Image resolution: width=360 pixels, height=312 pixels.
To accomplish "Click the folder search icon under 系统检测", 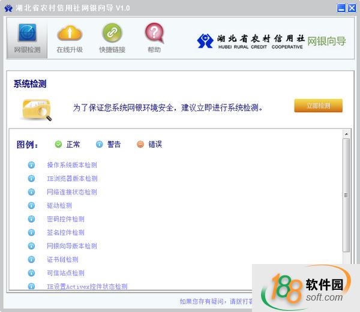I will point(37,110).
